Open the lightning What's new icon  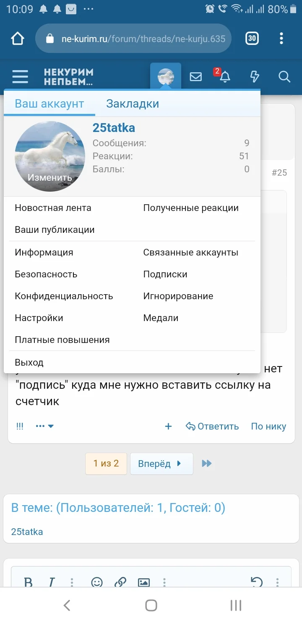tap(255, 76)
